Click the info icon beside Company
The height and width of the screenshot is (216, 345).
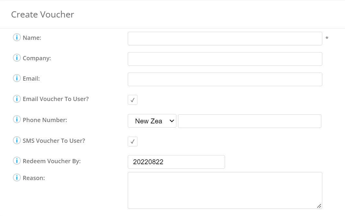[x=17, y=58]
